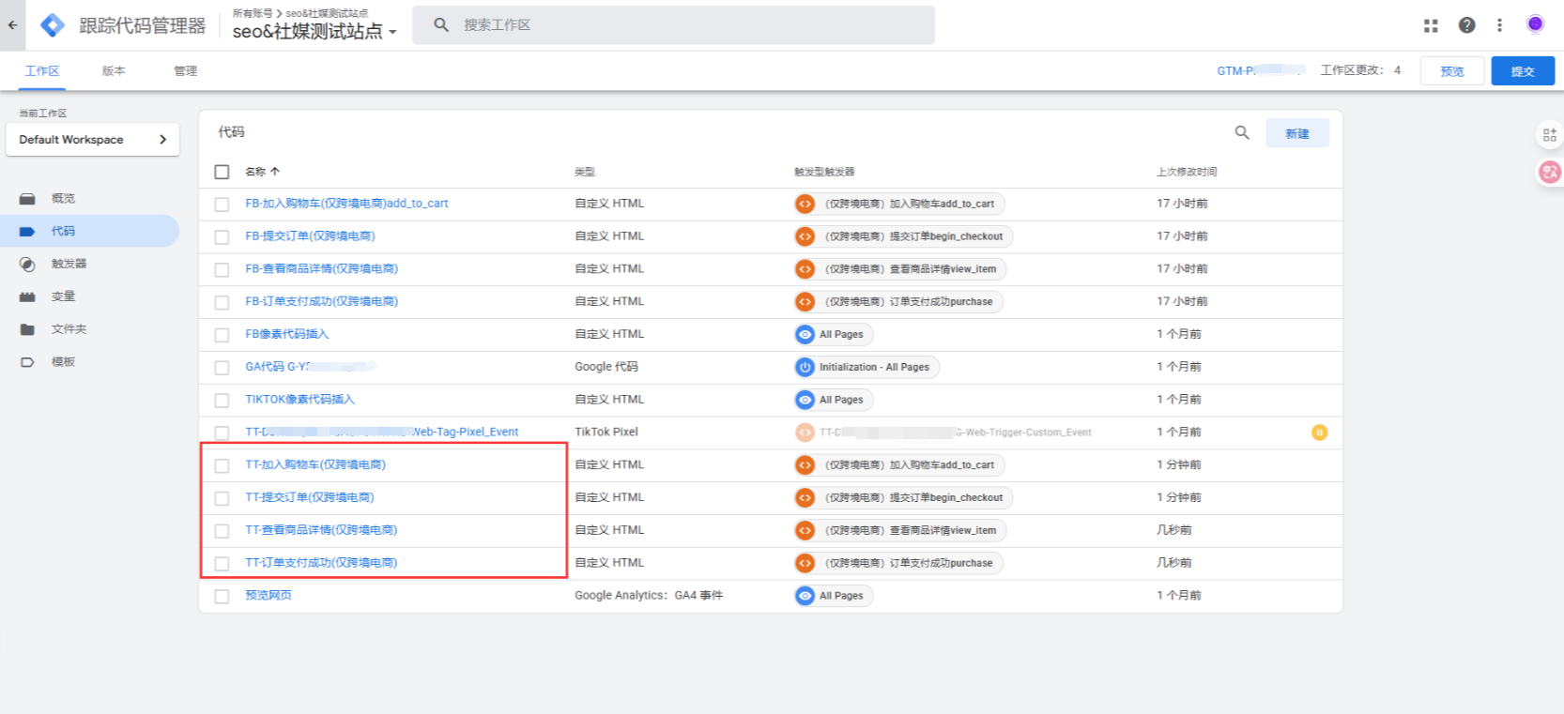Open 触发器 in the left sidebar

click(x=69, y=264)
